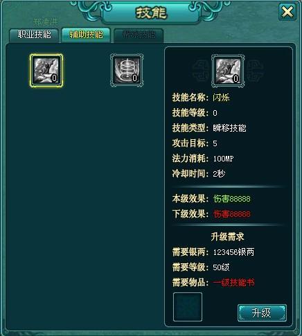Select the highlighted 闪烁 skill icon in the skill list

click(x=46, y=71)
